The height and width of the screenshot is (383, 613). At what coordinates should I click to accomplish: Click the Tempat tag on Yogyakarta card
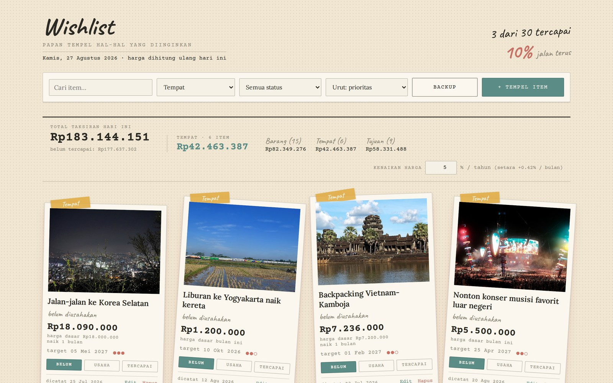pos(210,198)
